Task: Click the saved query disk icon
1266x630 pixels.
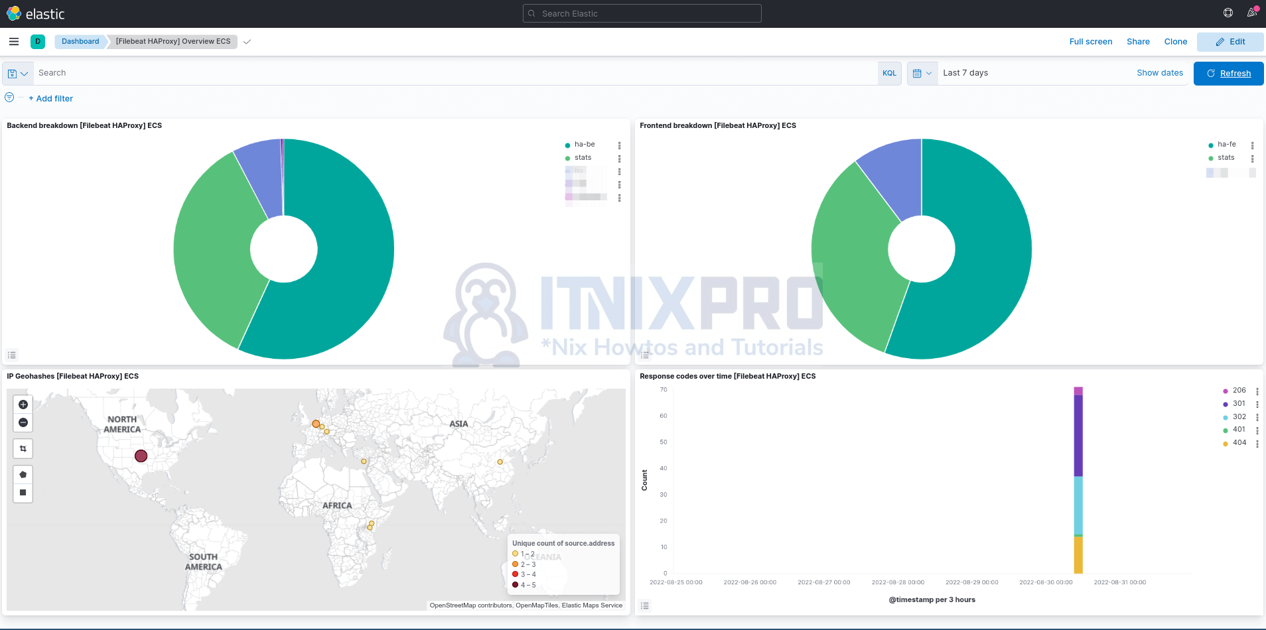Action: coord(11,73)
